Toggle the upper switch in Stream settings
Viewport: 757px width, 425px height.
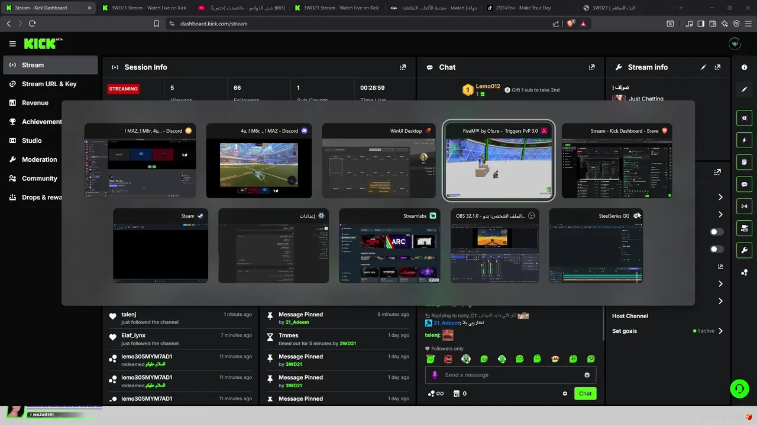[716, 232]
